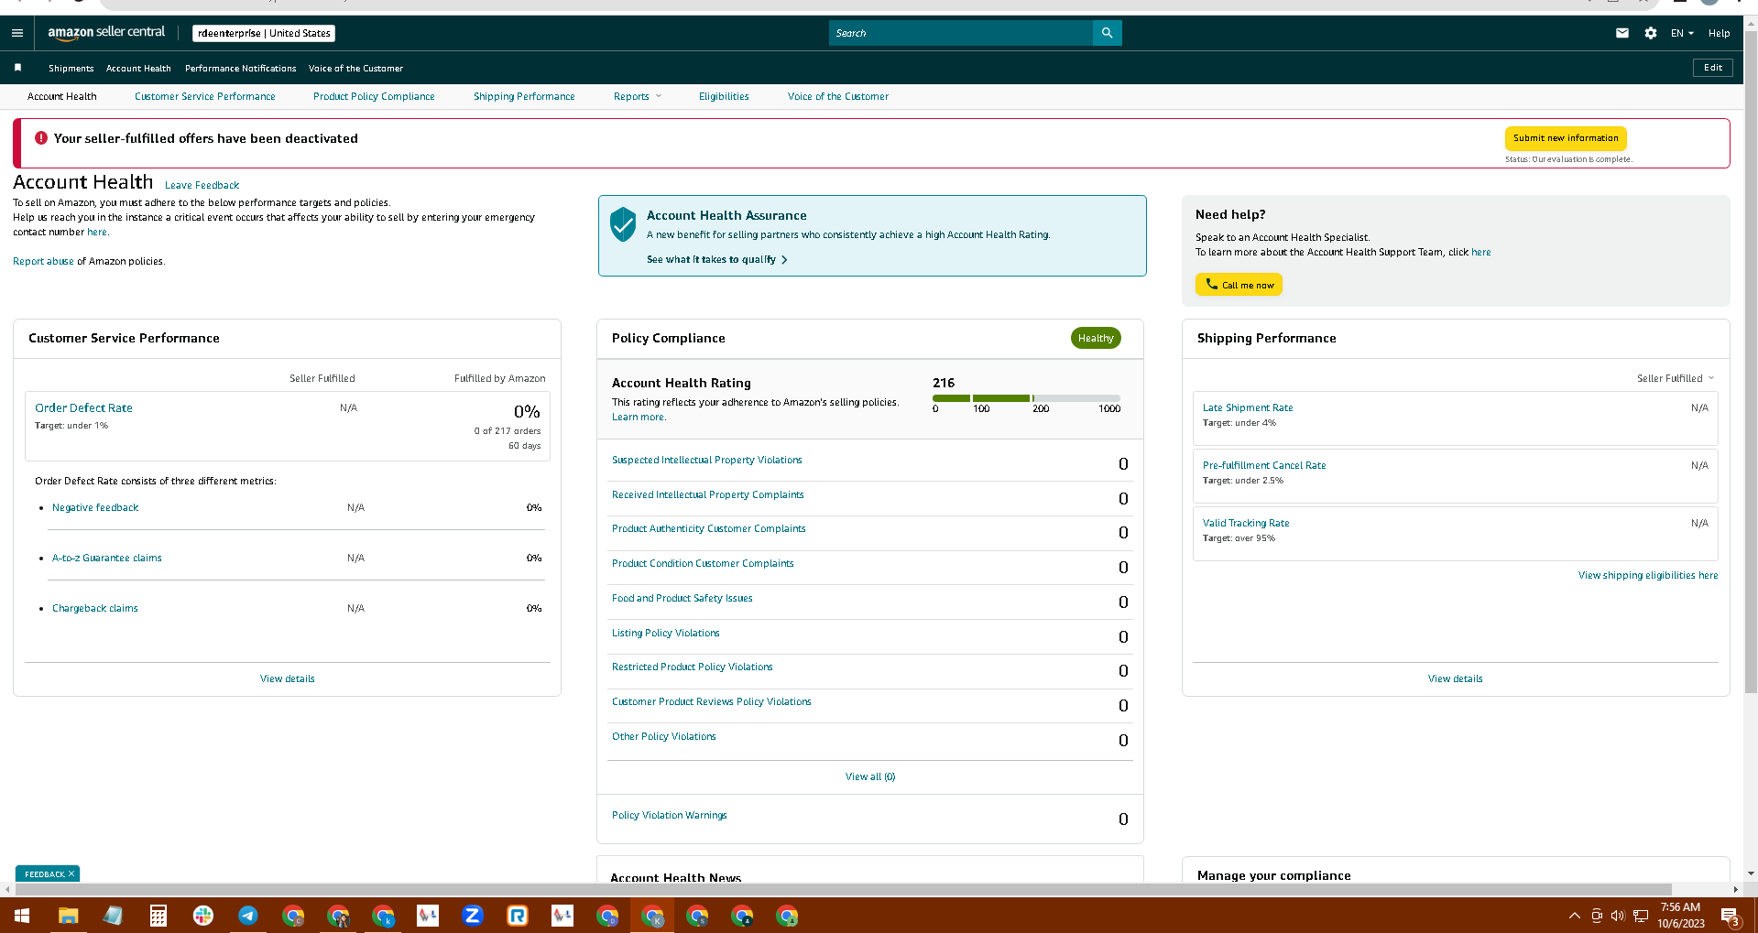This screenshot has width=1758, height=933.
Task: Open the Eligibilities tab
Action: pos(724,96)
